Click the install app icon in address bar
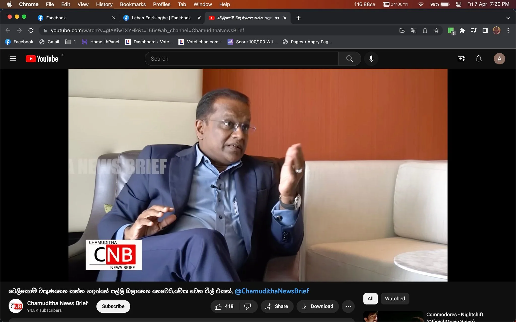 point(402,30)
